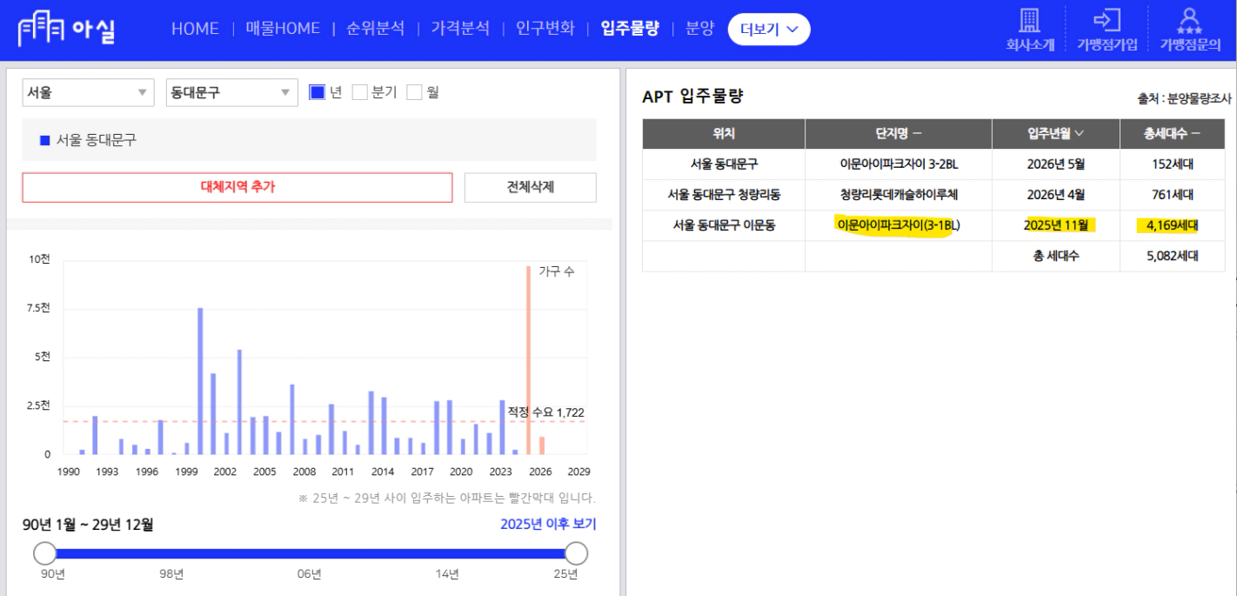Sort table by 총세대수 column
Screen dimensions: 1237x596
tap(1172, 133)
